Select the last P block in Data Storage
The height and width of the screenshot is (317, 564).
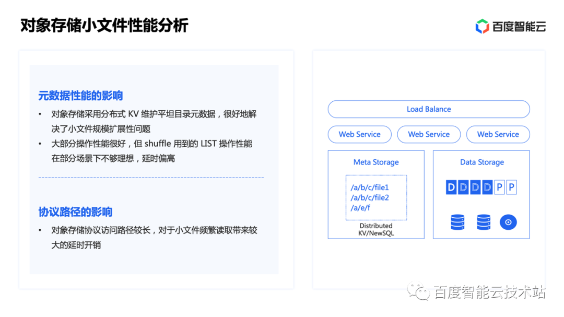(511, 187)
